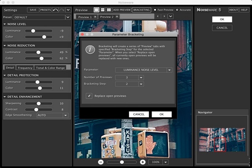Click OK in the right Noiseware panel

point(222,19)
